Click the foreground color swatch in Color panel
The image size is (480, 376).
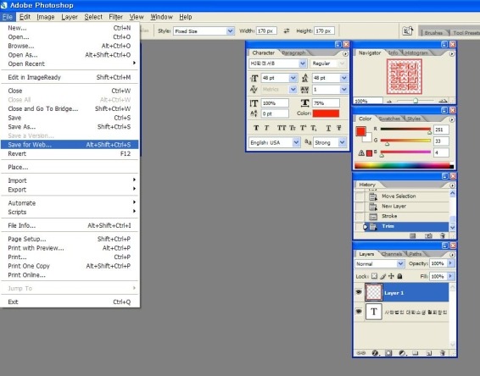pyautogui.click(x=360, y=131)
